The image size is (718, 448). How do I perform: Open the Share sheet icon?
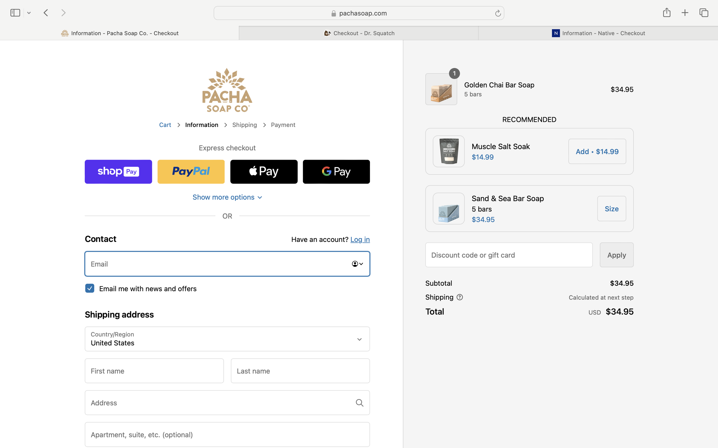coord(667,12)
